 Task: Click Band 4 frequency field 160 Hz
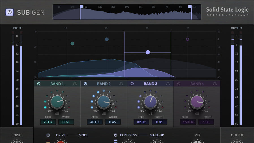point(188,122)
